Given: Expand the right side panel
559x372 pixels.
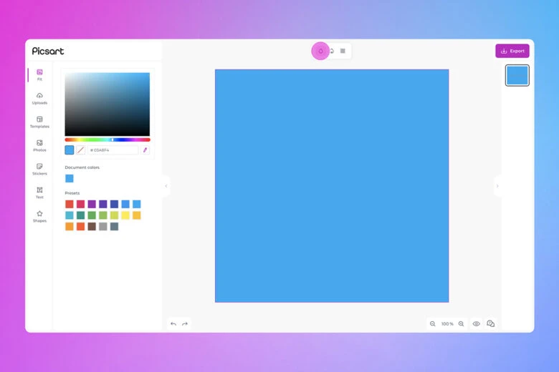Looking at the screenshot, I should 497,186.
